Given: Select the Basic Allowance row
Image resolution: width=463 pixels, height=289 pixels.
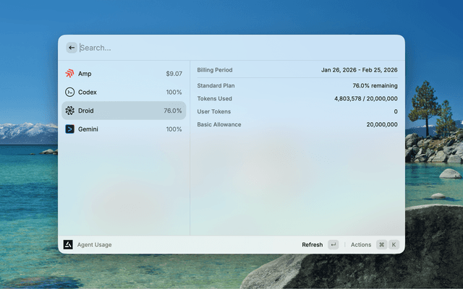Looking at the screenshot, I should [297, 125].
